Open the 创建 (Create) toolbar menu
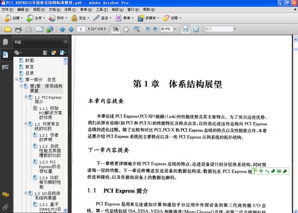Viewport: 298px width, 213px height. coord(13,18)
